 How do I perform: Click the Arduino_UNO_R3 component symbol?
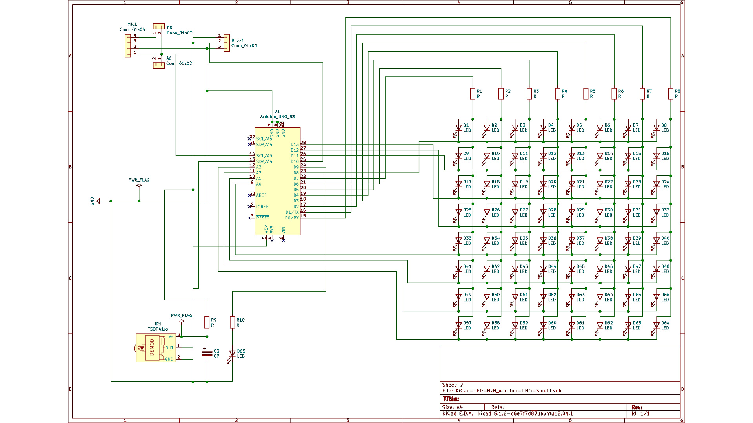[x=278, y=181]
